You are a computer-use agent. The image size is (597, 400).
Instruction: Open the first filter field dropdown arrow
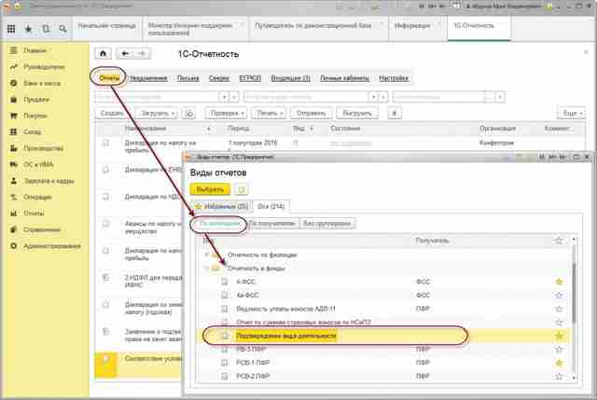(225, 97)
